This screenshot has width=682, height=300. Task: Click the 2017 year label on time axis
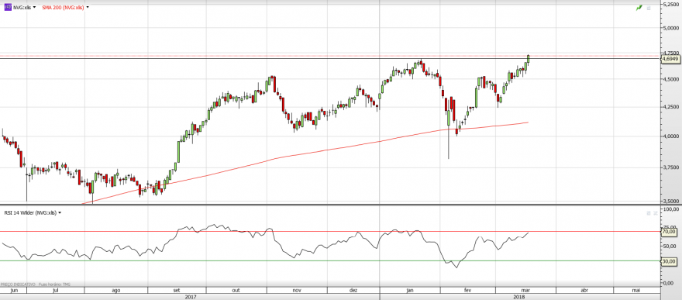pyautogui.click(x=190, y=297)
